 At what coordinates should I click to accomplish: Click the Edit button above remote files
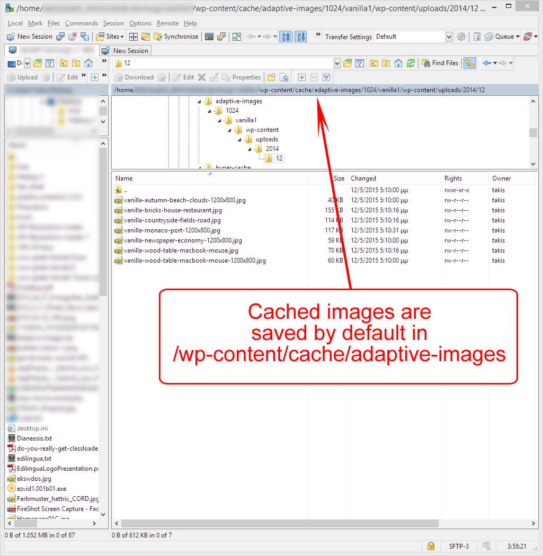(184, 77)
